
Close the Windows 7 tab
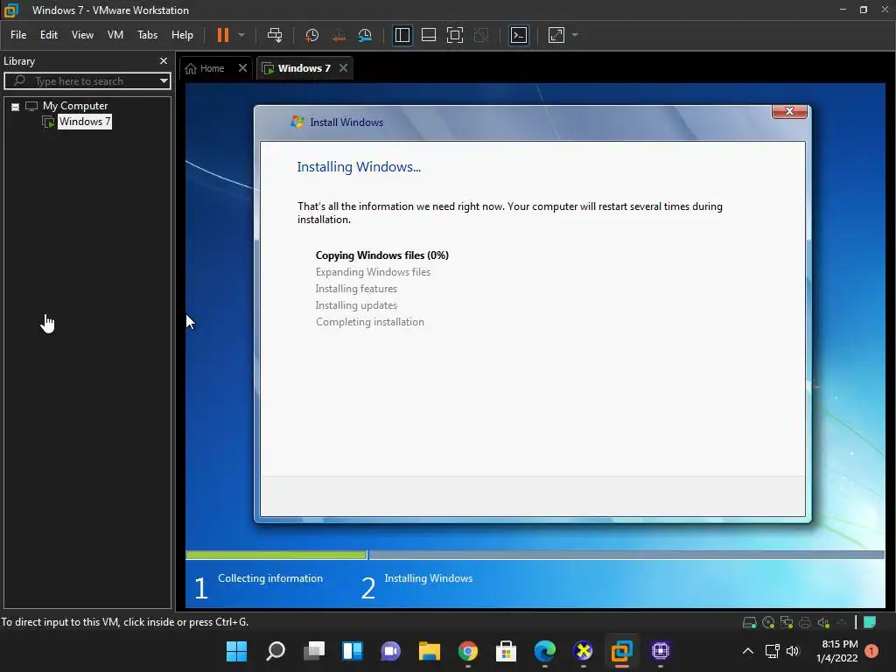tap(343, 68)
